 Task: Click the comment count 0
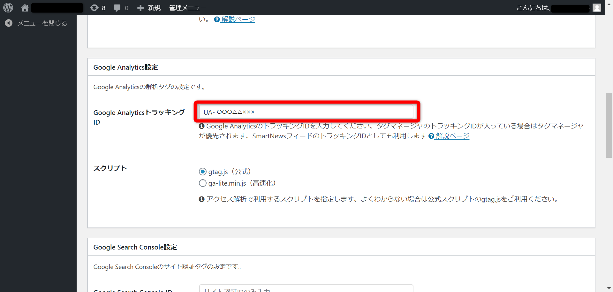[127, 8]
